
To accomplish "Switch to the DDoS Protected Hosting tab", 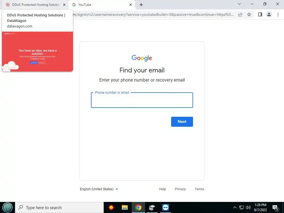I will (35, 5).
